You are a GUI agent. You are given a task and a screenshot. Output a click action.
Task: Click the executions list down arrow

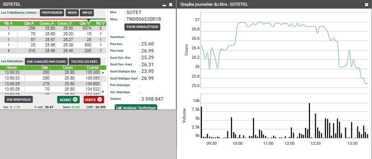click(x=103, y=91)
